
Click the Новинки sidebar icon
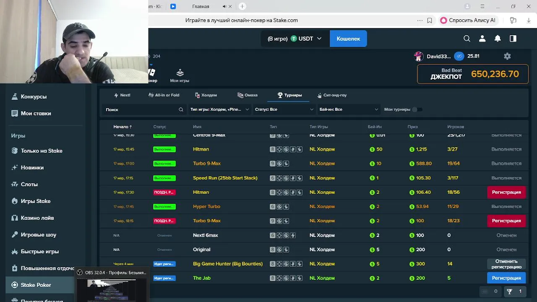(x=15, y=167)
